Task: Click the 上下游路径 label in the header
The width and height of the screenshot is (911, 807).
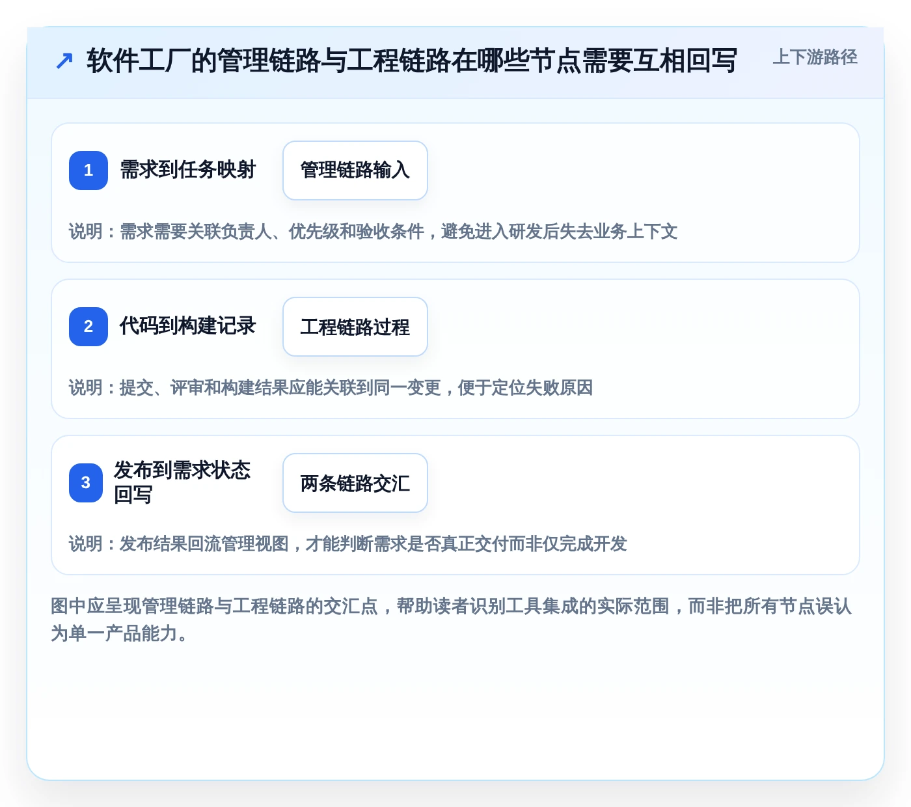Action: click(x=815, y=57)
